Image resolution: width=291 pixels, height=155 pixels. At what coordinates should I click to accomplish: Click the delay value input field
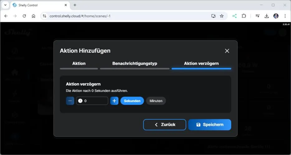click(95, 101)
